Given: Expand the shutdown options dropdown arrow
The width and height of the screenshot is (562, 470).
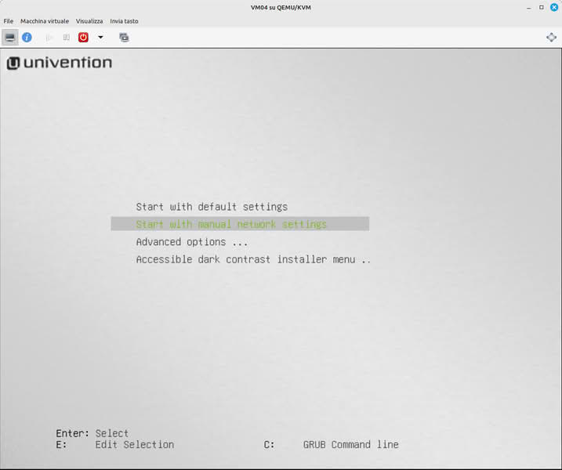Looking at the screenshot, I should coord(100,38).
